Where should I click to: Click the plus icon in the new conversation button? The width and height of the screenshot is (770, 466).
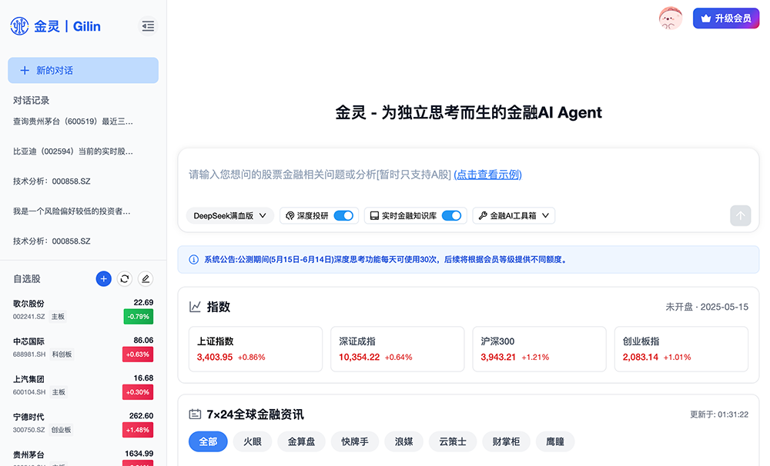click(x=25, y=70)
